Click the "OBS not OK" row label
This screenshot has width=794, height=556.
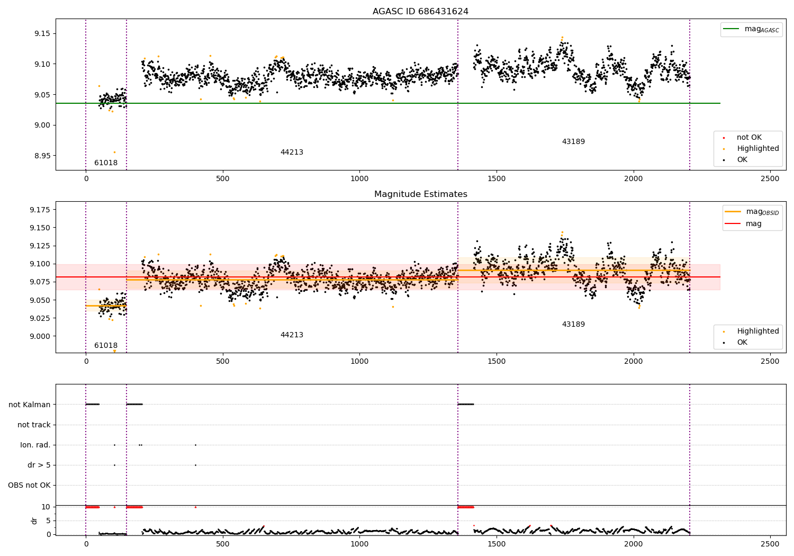coord(29,486)
